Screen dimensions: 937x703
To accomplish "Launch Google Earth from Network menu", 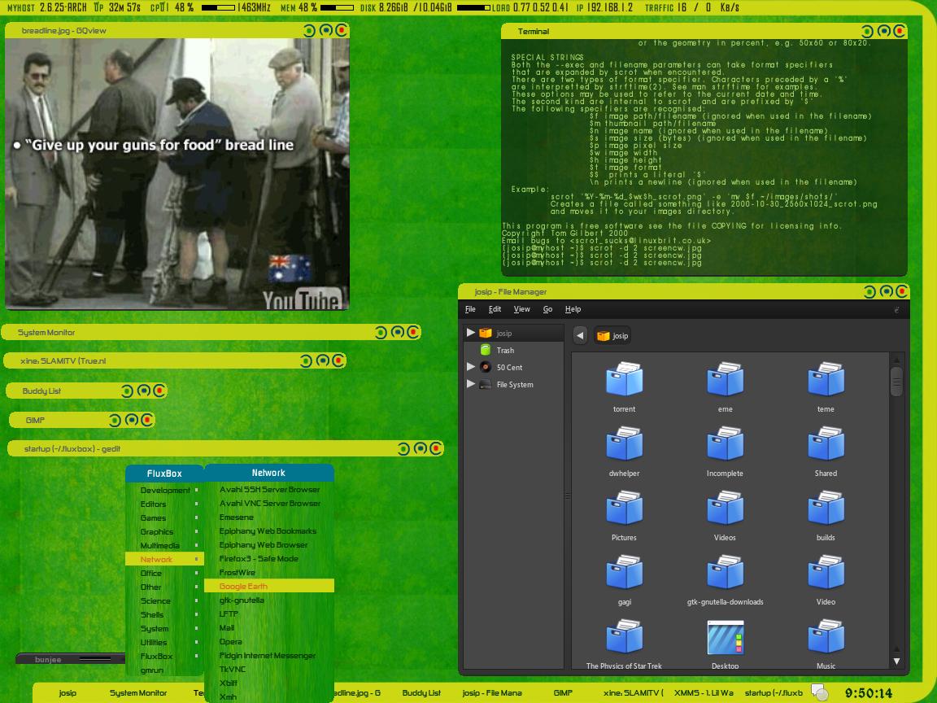I will 269,586.
